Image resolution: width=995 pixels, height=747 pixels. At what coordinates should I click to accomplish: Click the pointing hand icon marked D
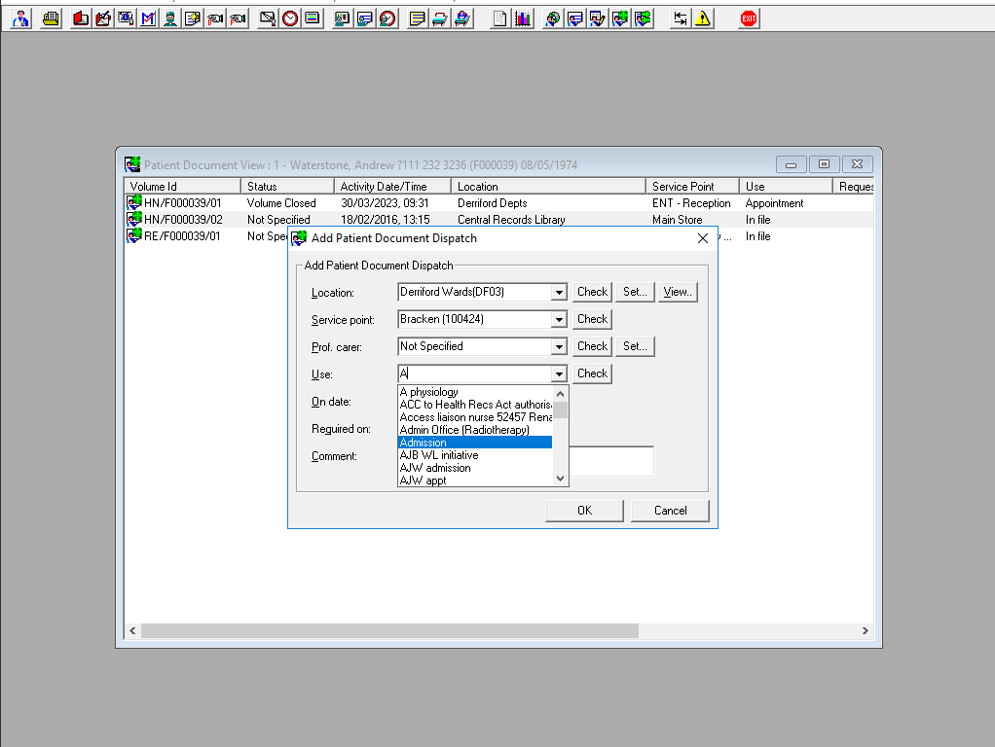click(x=215, y=18)
